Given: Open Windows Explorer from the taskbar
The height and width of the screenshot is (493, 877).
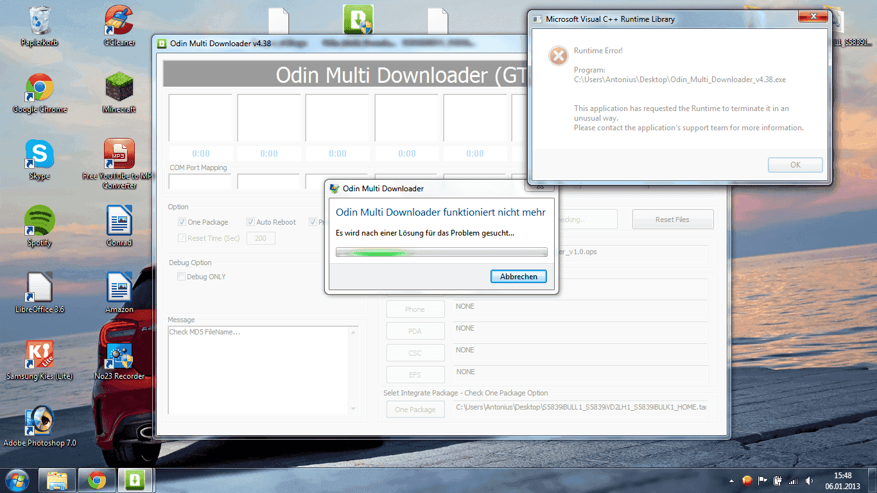Looking at the screenshot, I should point(57,480).
